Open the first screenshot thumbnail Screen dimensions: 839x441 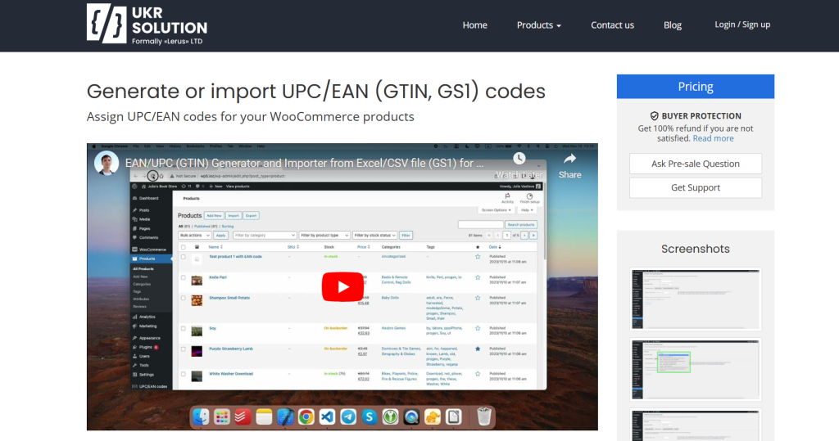(695, 299)
